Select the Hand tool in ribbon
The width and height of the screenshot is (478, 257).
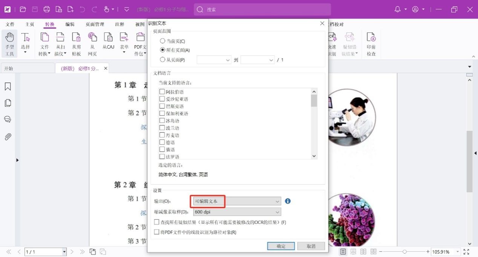[x=9, y=44]
